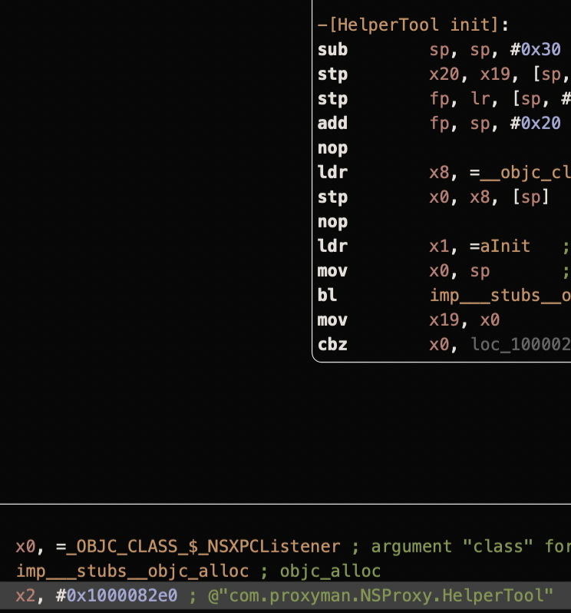This screenshot has height=613, width=571.
Task: Select the #0x1000082e0 address operand
Action: pos(115,596)
